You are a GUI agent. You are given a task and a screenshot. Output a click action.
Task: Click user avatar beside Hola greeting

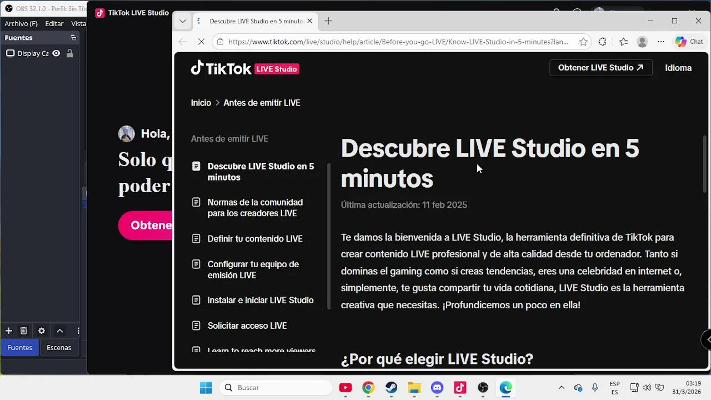pos(126,133)
